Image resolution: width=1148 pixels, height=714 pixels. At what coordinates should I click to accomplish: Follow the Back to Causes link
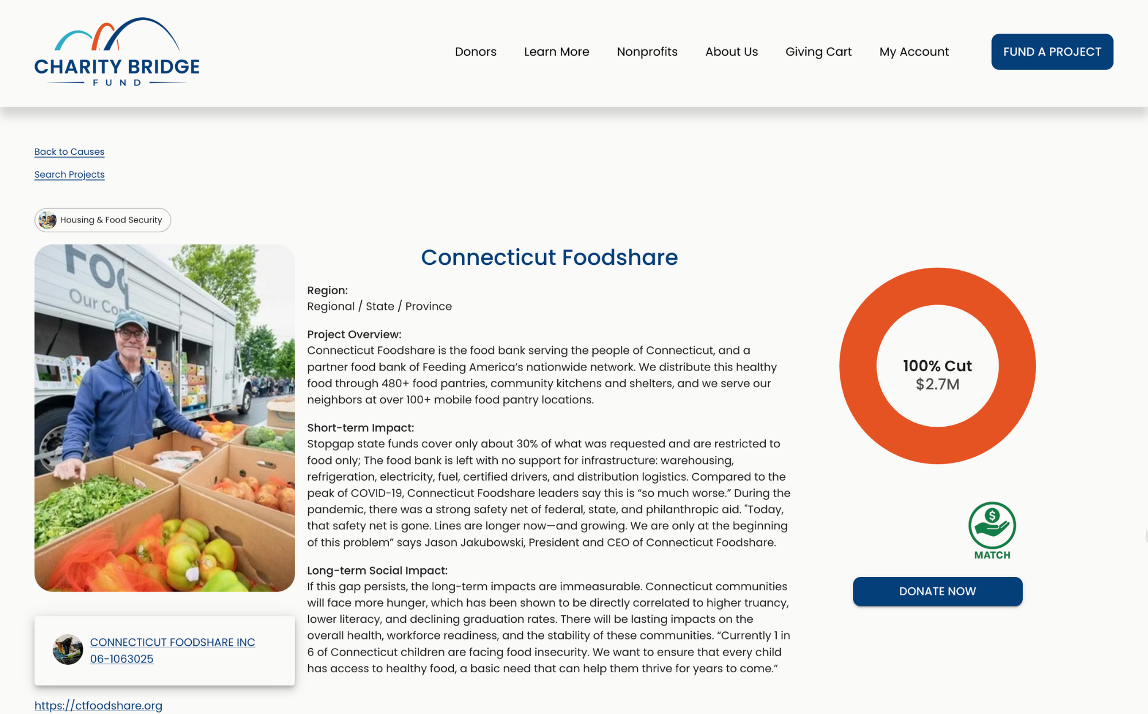pos(69,151)
